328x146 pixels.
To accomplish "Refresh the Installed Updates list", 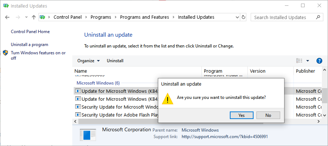I will pos(244,17).
